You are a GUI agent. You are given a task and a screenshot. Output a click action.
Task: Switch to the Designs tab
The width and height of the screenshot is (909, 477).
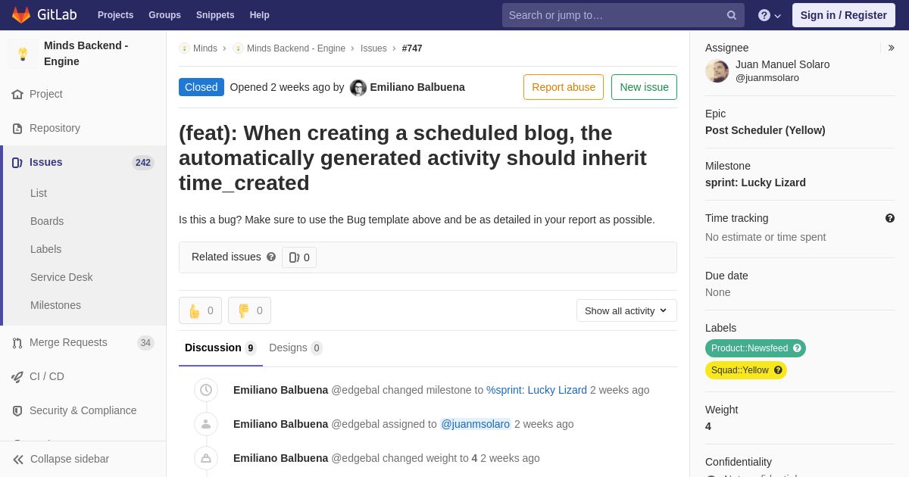(295, 348)
